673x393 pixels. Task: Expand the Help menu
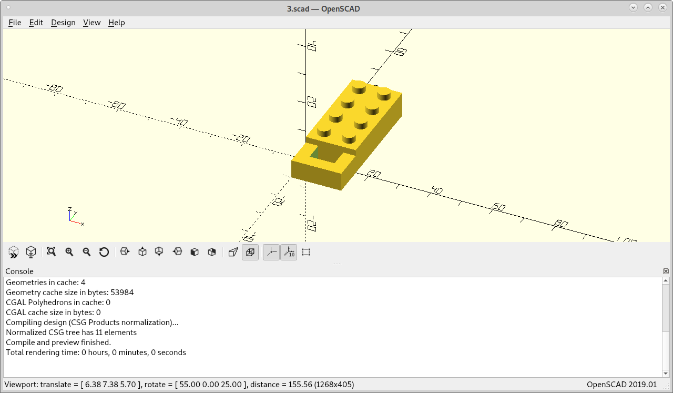point(117,23)
